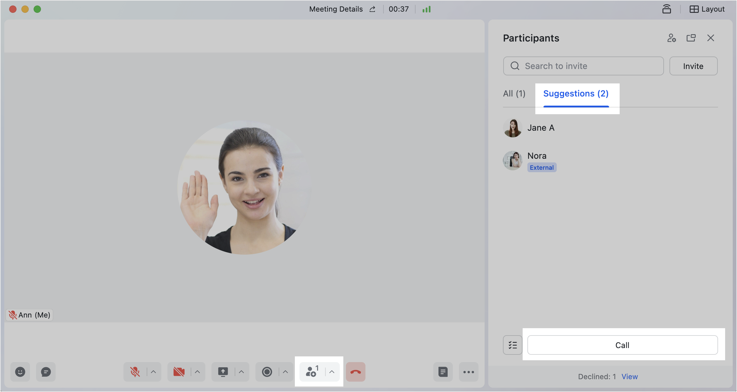Expand share screen options arrow
The width and height of the screenshot is (737, 392).
pyautogui.click(x=241, y=372)
